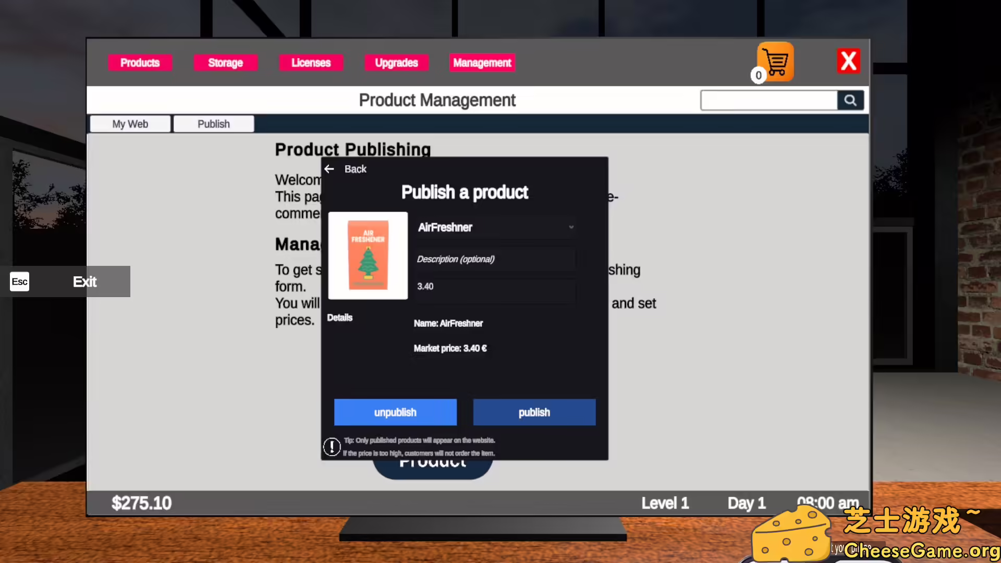This screenshot has width=1001, height=563.
Task: Click the magnifier search icon
Action: [x=850, y=100]
